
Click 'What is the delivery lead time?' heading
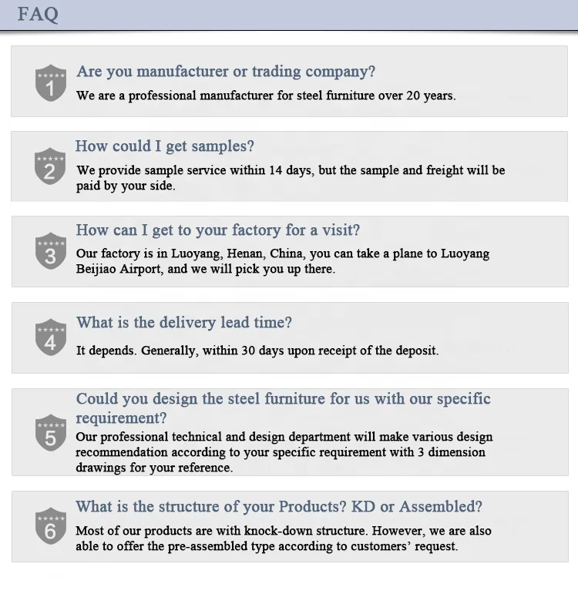184,323
